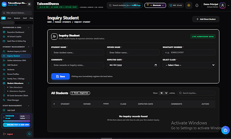
Task: Click Add Direct Student button
Action: click(206, 19)
